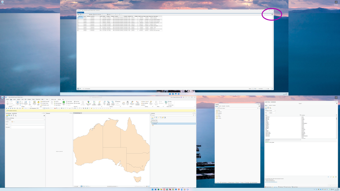The height and width of the screenshot is (191, 340).
Task: Open the Bookmarks menu icon
Action: coord(26,102)
